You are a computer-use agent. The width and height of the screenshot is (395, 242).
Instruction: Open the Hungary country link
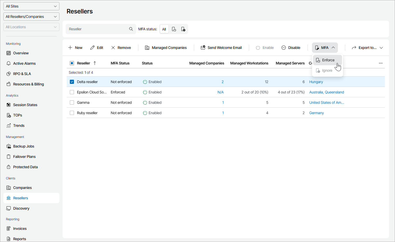[x=316, y=82]
